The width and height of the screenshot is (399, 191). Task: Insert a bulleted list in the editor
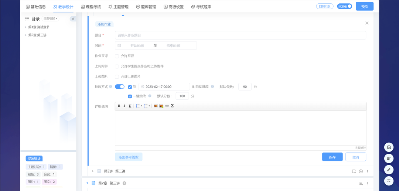click(146, 106)
